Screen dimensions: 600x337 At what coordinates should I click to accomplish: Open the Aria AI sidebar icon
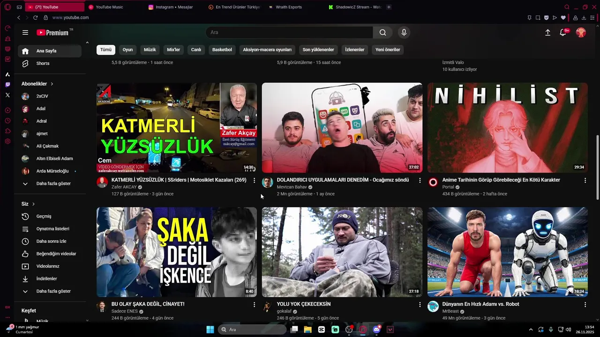[x=7, y=74]
